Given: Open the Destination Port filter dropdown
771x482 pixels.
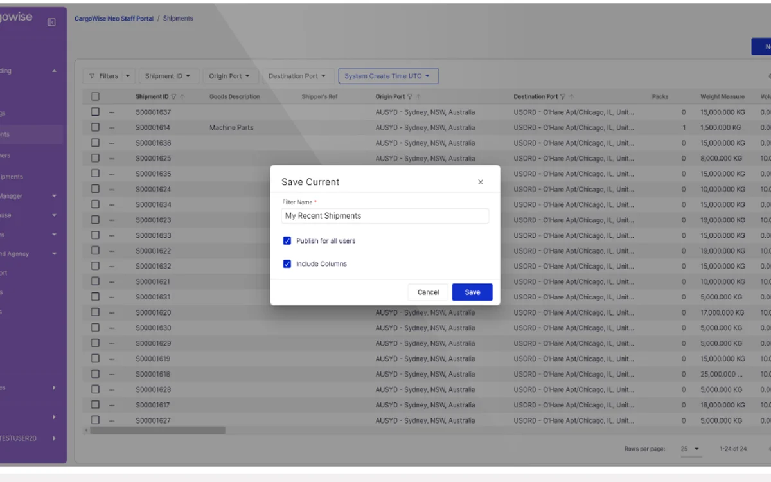Looking at the screenshot, I should coord(298,76).
